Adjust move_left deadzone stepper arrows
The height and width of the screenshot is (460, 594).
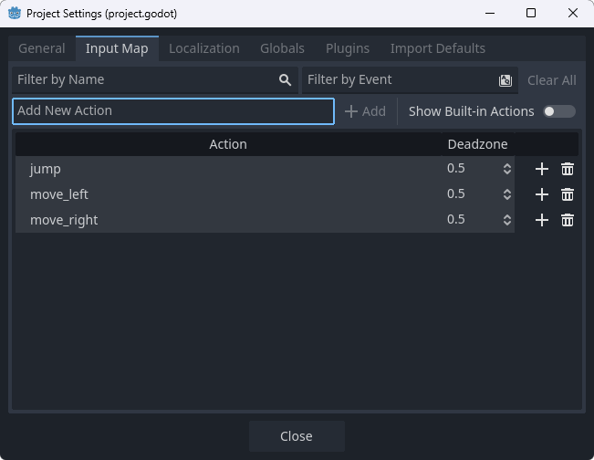[507, 194]
